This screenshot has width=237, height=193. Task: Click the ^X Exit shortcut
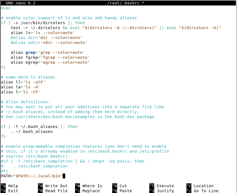[x=9, y=191]
